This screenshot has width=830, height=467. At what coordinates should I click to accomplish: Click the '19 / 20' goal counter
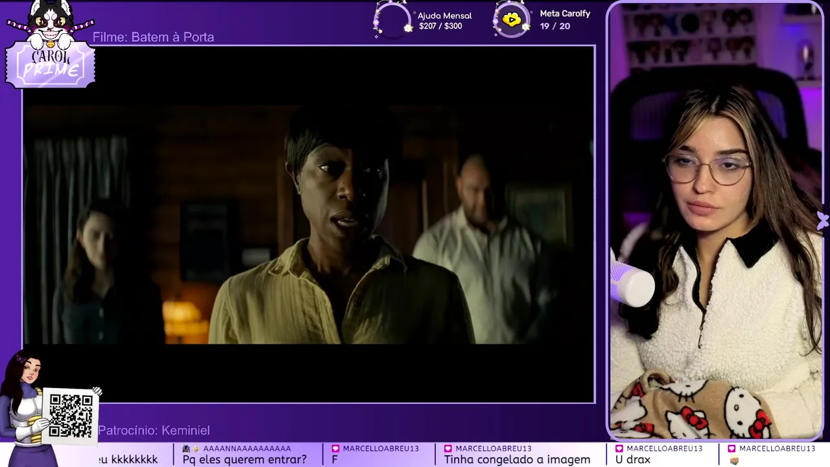pyautogui.click(x=555, y=27)
